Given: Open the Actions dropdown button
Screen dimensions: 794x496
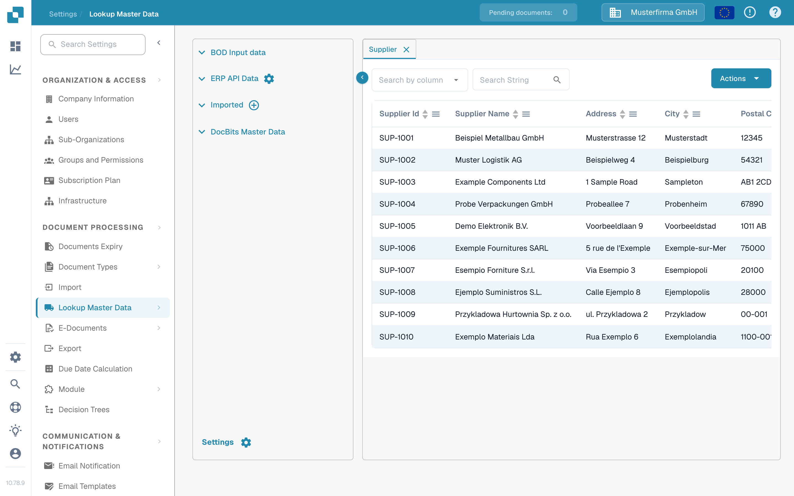Looking at the screenshot, I should (x=741, y=79).
